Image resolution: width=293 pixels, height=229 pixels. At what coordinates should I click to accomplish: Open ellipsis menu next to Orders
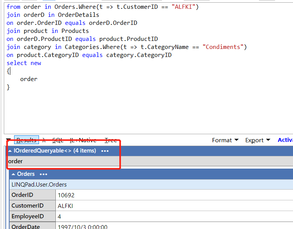point(43,174)
